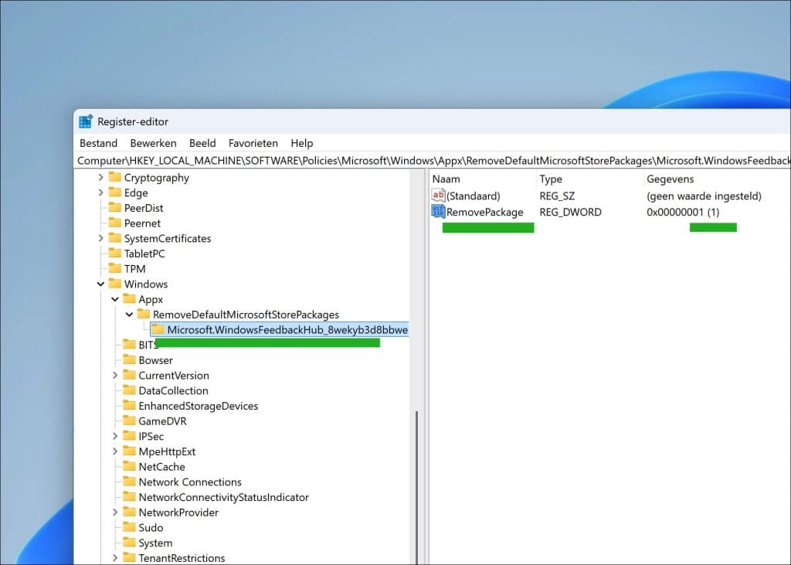Click the REG_DWORD type cell

tap(570, 212)
